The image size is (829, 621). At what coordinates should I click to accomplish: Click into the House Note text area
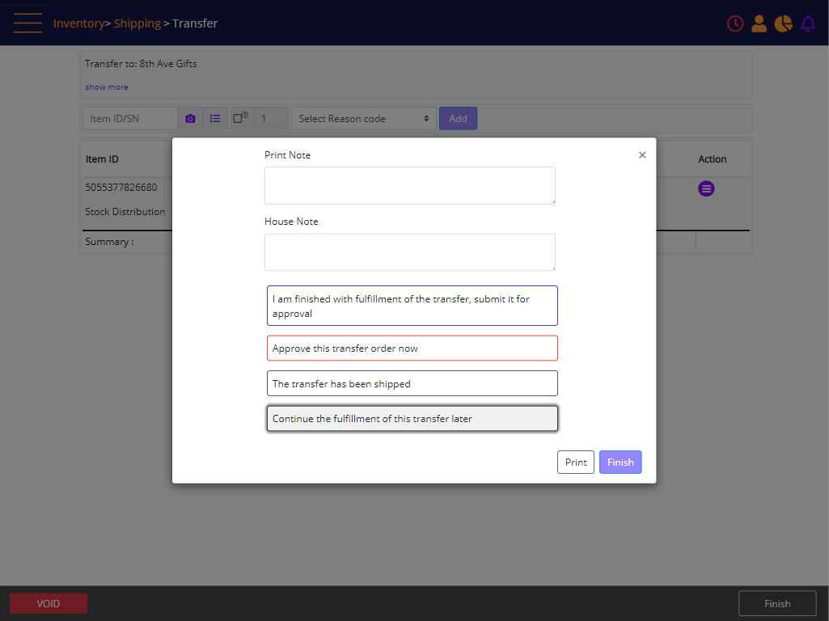(x=410, y=252)
